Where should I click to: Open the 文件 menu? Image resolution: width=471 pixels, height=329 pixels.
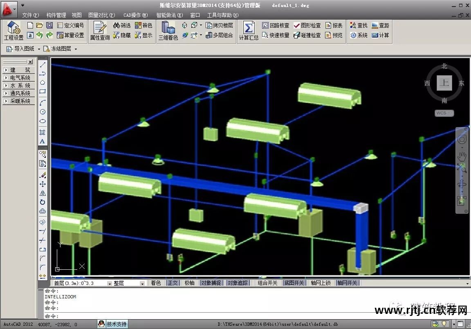pyautogui.click(x=30, y=15)
